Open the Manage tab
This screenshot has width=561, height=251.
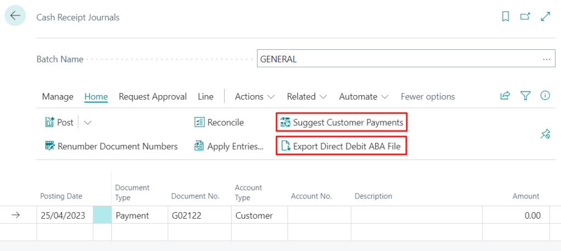58,96
